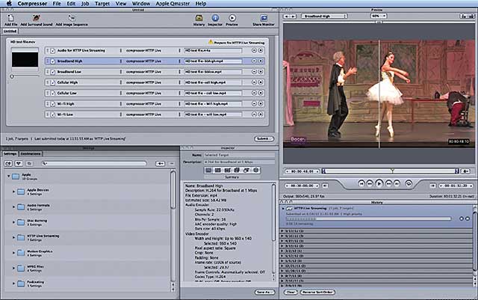Image resolution: width=478 pixels, height=300 pixels.
Task: Click the Clear button in History
Action: pos(291,292)
